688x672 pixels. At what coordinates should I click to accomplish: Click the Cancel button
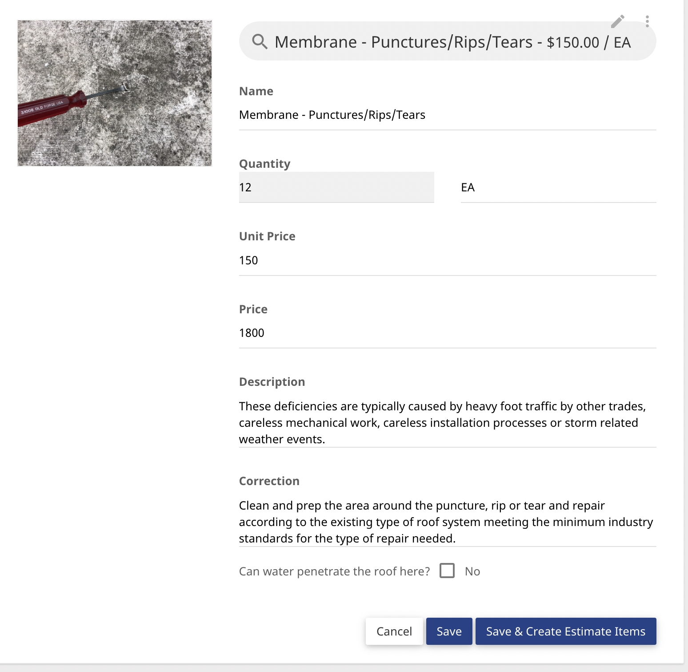[394, 631]
